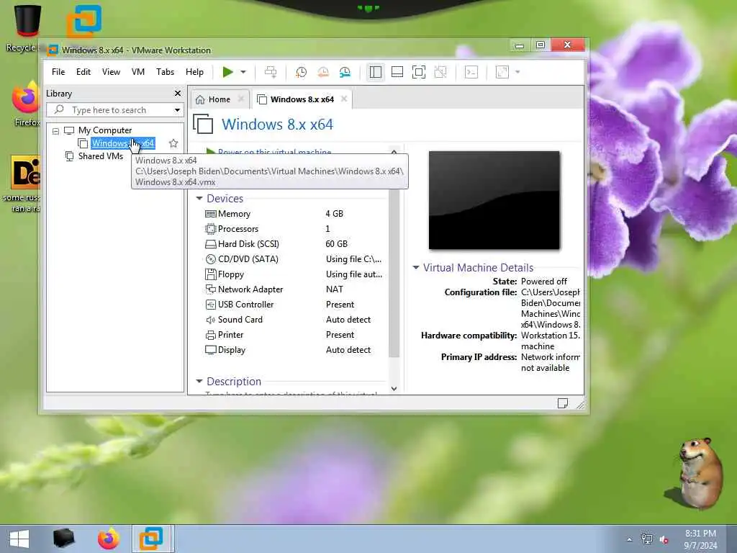Open the View menu
737x553 pixels.
point(111,72)
